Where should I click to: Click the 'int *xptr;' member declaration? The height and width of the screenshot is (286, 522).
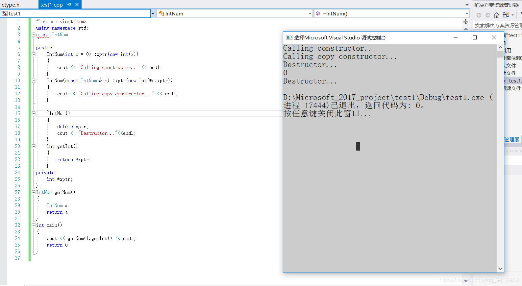pos(60,179)
